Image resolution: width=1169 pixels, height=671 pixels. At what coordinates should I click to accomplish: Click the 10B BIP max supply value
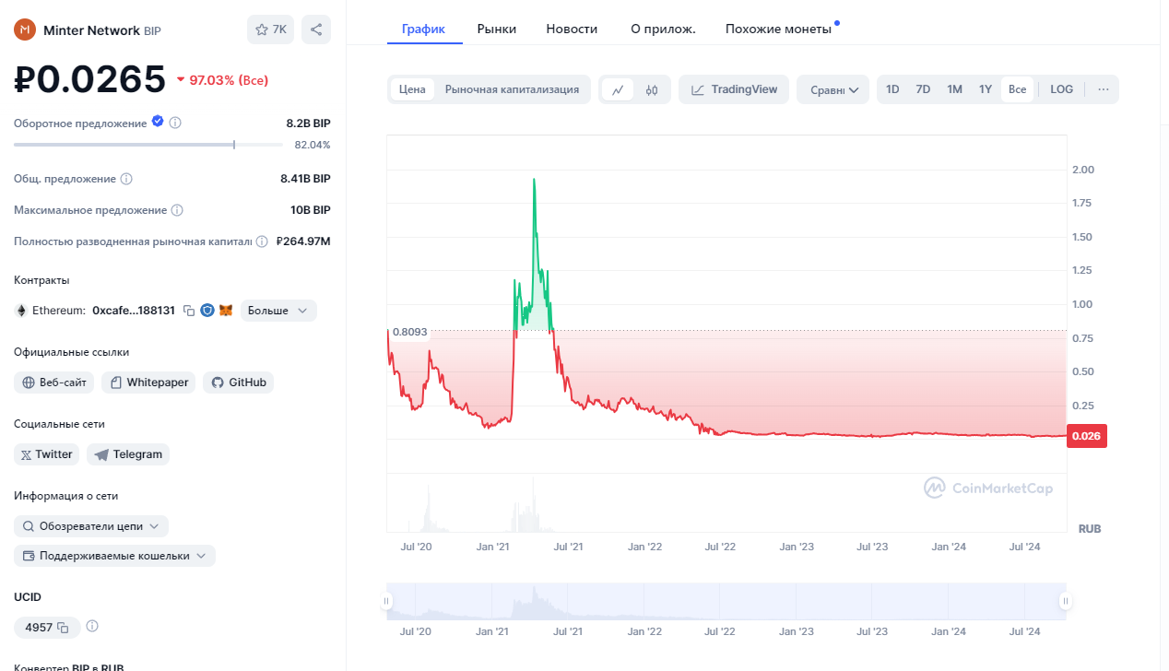tap(311, 210)
